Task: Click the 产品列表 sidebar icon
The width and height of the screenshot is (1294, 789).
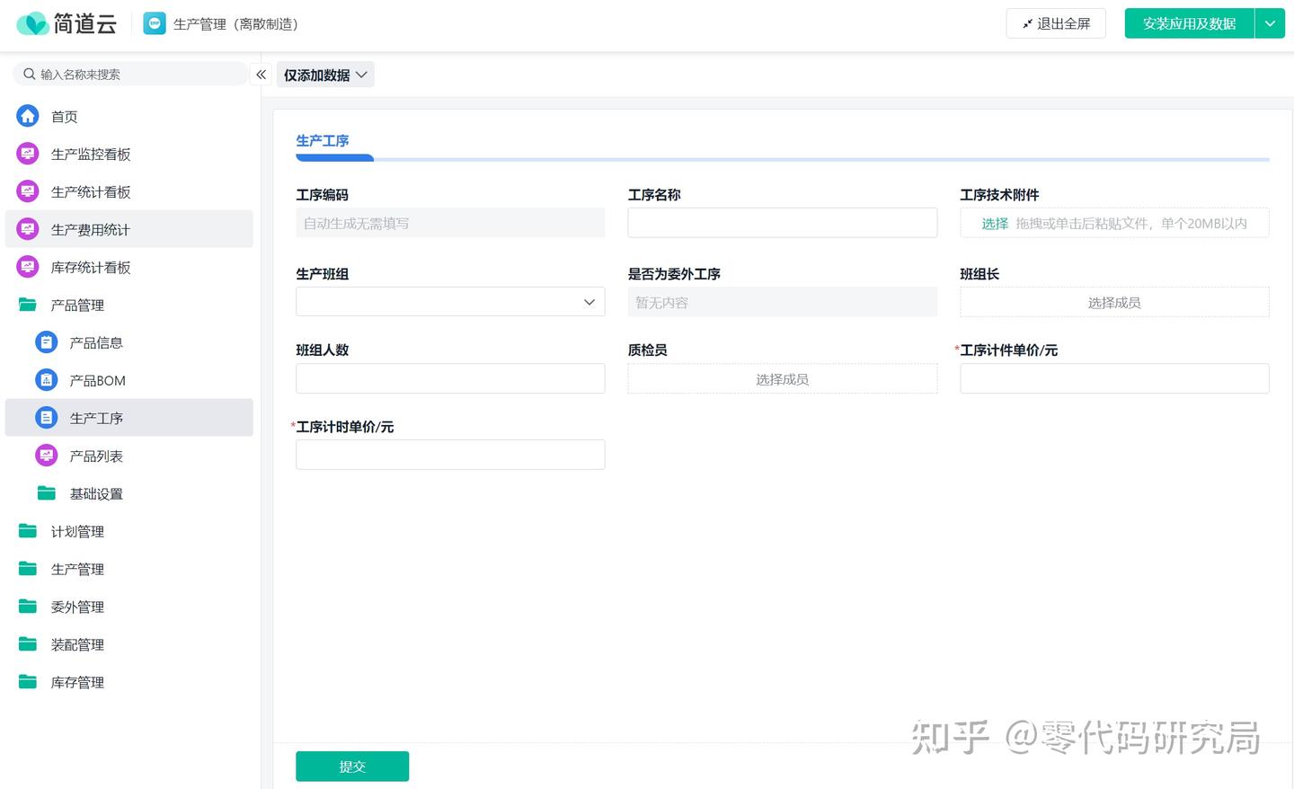Action: (47, 456)
